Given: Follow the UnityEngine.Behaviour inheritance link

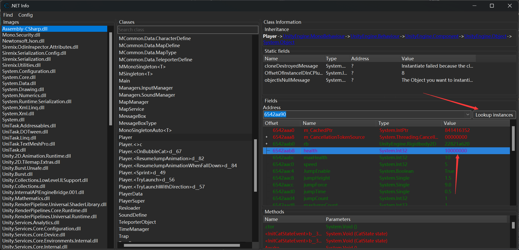Looking at the screenshot, I should [x=375, y=36].
